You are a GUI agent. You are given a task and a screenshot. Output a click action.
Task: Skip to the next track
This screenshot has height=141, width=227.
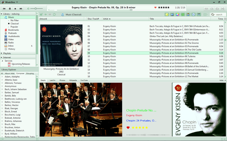21,8
